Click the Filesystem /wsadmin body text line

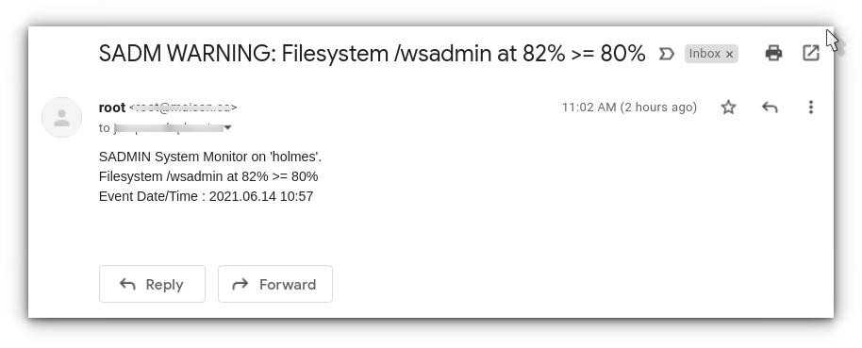[208, 176]
